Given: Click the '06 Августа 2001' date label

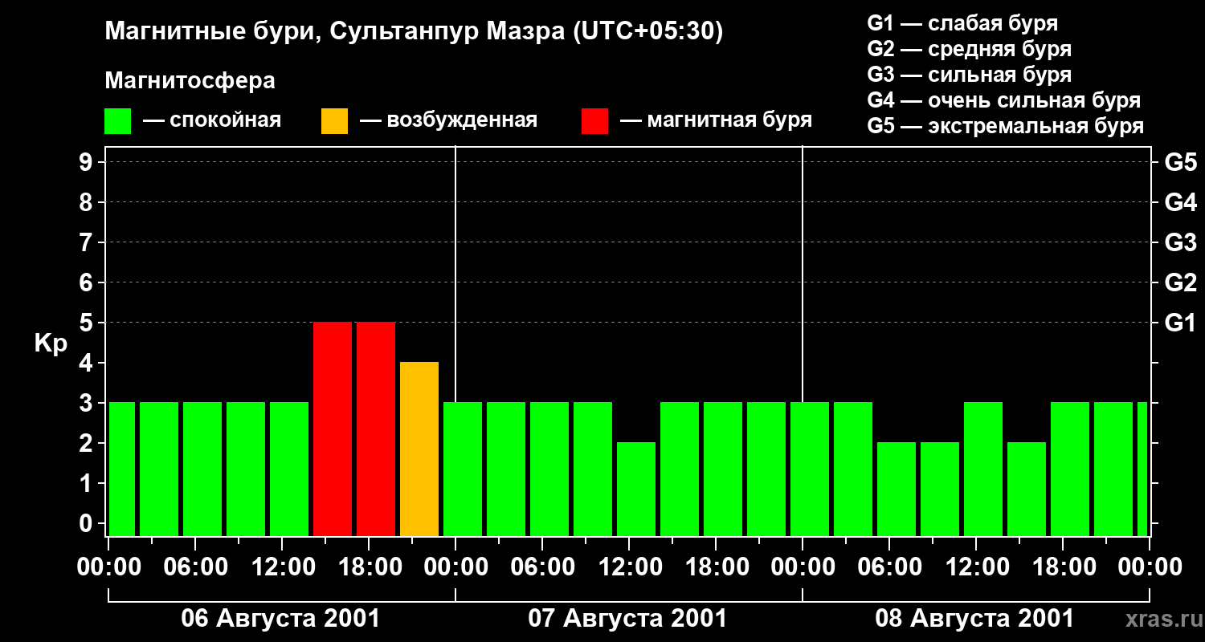Looking at the screenshot, I should [280, 619].
